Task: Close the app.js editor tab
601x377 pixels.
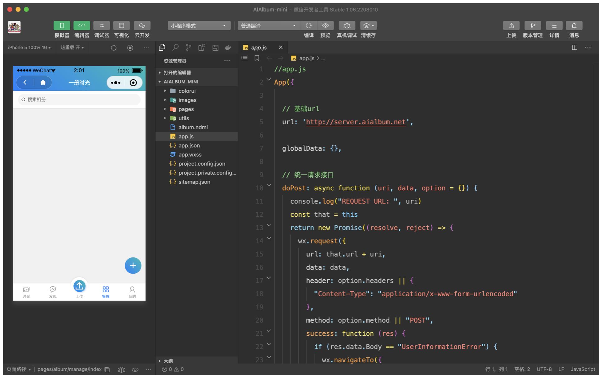Action: coord(281,48)
